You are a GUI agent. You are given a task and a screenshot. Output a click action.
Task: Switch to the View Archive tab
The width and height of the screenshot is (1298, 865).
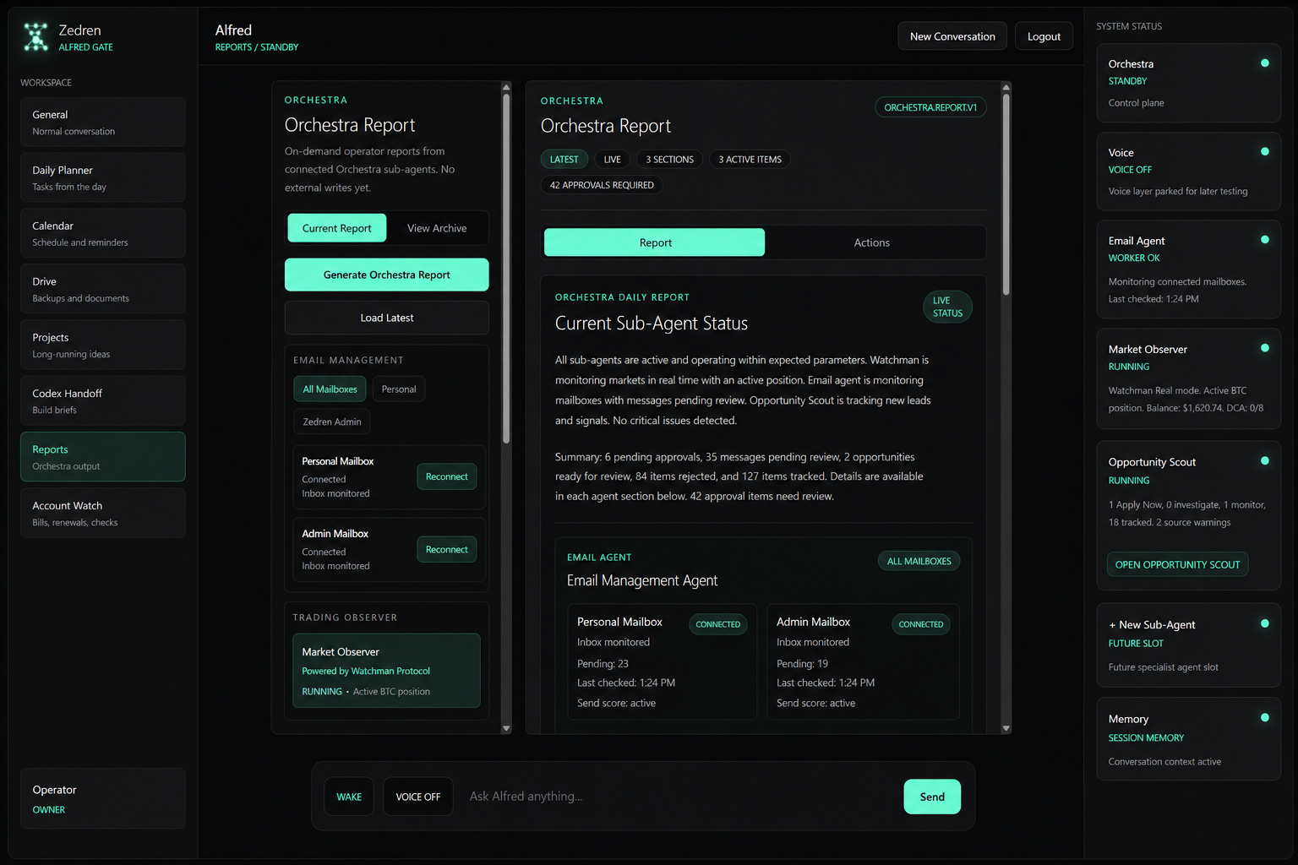(x=437, y=228)
